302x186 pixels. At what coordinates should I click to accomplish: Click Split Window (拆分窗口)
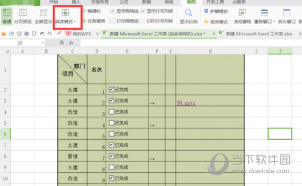pyautogui.click(x=287, y=16)
